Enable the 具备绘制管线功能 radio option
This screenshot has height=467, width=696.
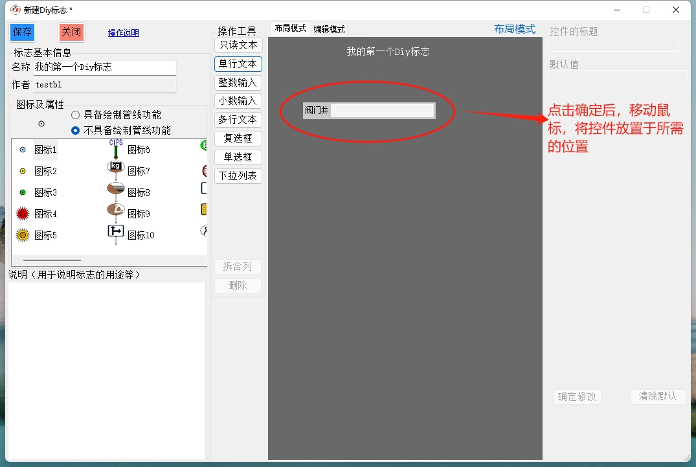click(76, 115)
